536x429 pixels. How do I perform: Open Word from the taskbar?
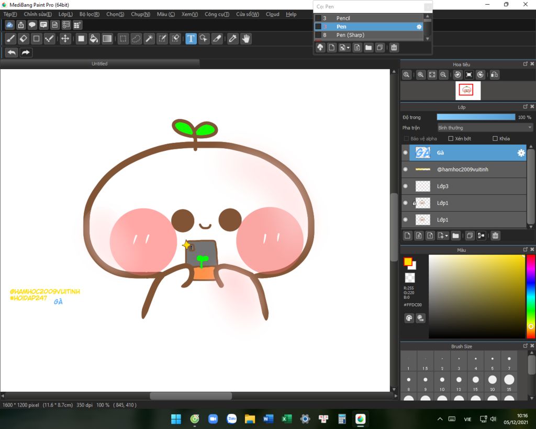[x=269, y=419]
